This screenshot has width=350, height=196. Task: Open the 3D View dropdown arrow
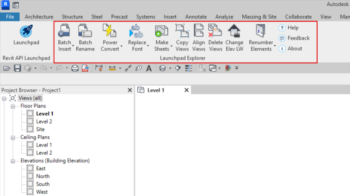tap(170, 68)
